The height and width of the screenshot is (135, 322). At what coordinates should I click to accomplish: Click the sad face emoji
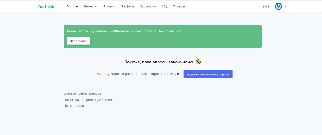(x=198, y=62)
